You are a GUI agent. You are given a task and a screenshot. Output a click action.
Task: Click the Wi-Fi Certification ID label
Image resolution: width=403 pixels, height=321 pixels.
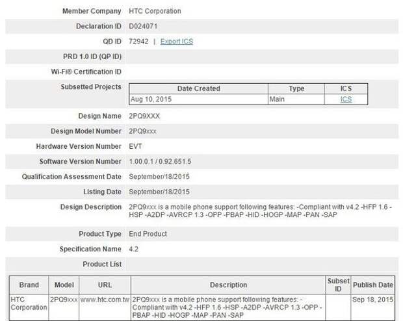click(86, 71)
